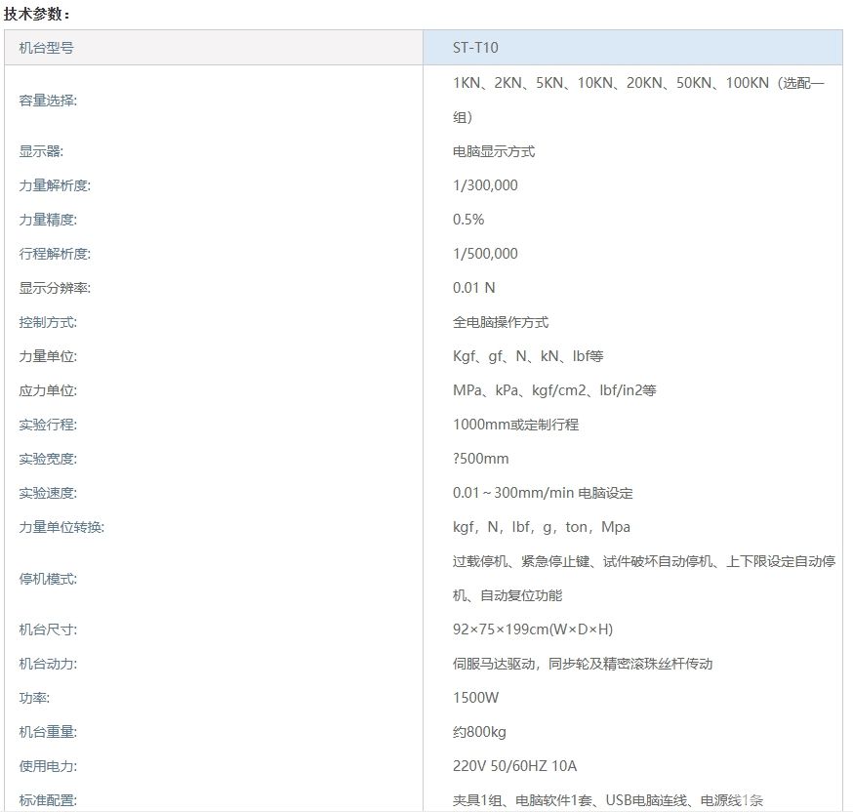Viewport: 853px width, 812px height.
Task: Select the 0.01 N display resolution value
Action: (x=473, y=288)
